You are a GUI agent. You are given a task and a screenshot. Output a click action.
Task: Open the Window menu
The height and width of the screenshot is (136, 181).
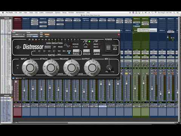(71, 12)
